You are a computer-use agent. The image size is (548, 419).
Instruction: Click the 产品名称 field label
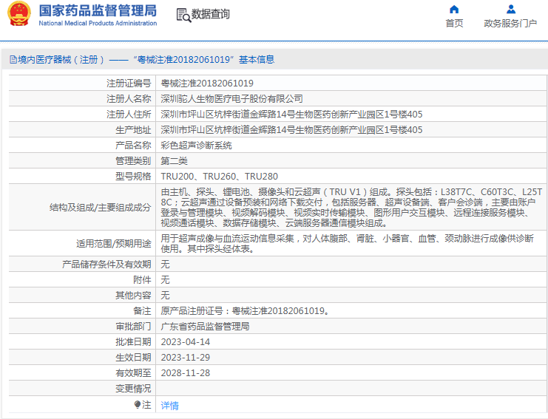pyautogui.click(x=133, y=146)
